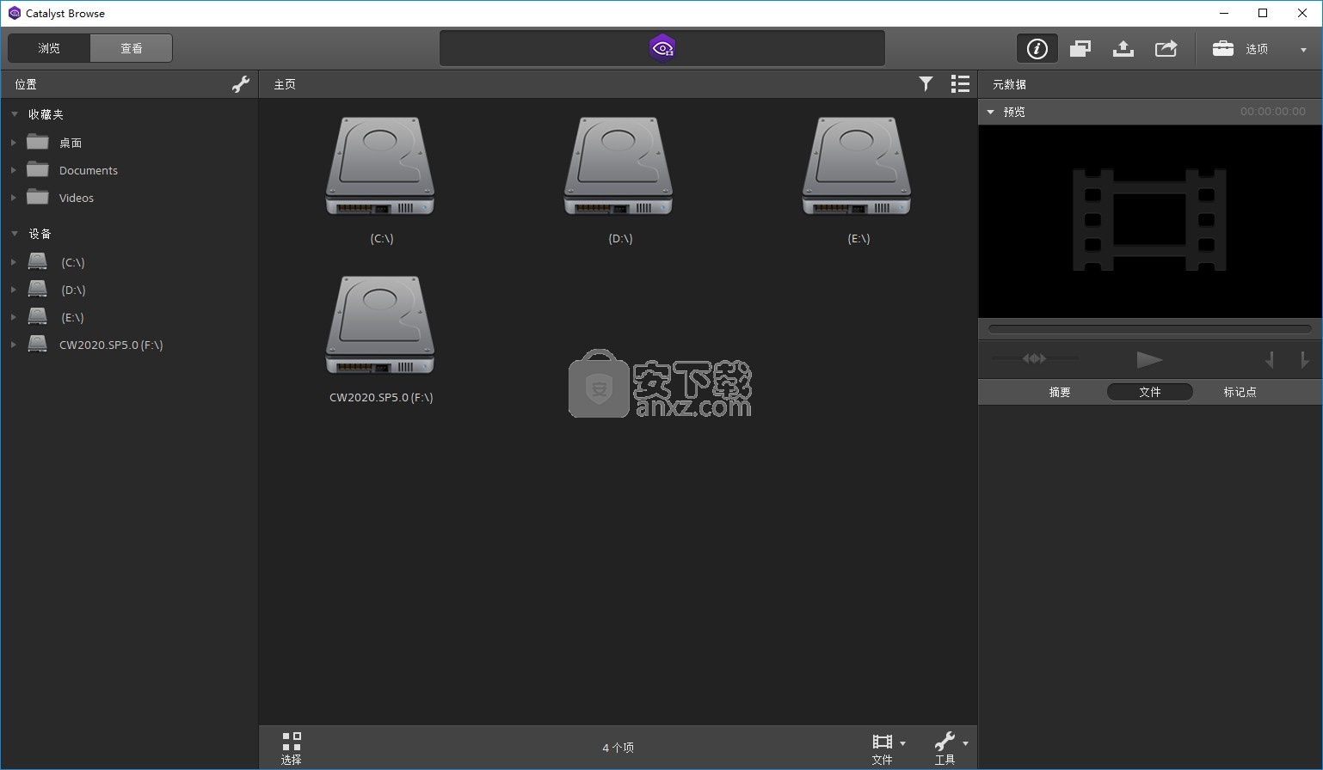Image resolution: width=1323 pixels, height=770 pixels.
Task: Collapse the 设备 Devices section
Action: (15, 233)
